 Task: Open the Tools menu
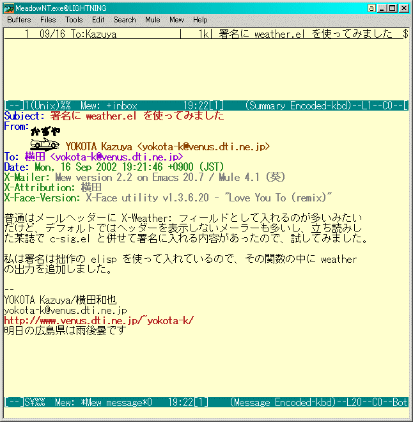[x=74, y=20]
